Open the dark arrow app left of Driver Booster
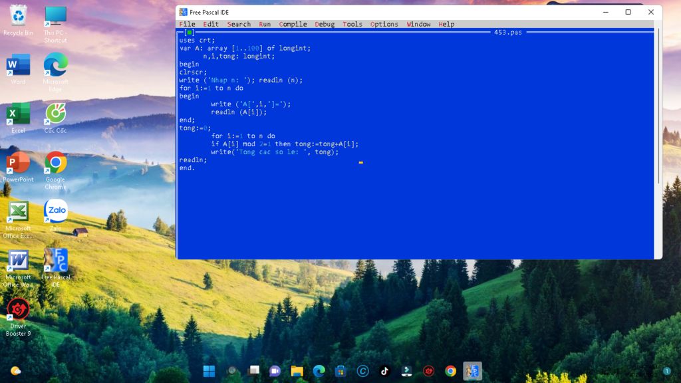 (x=406, y=371)
